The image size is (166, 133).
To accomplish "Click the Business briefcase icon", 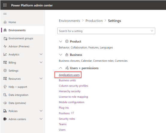I will coord(67,55).
